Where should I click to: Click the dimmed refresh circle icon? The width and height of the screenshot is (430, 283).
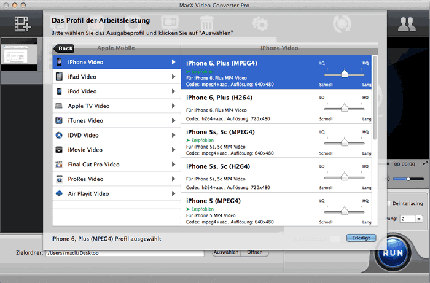click(342, 24)
